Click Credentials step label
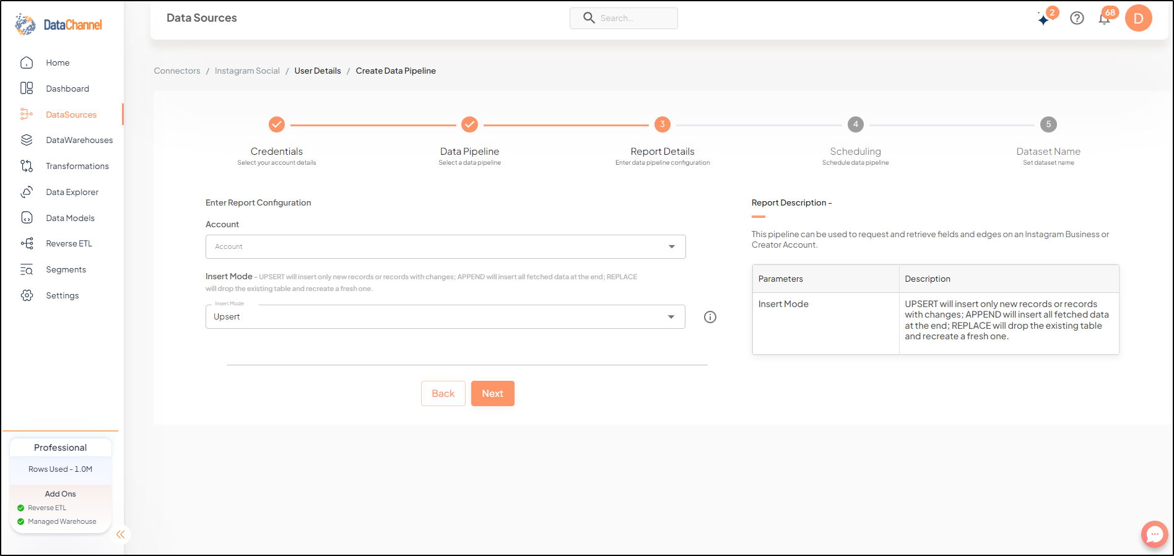1174x556 pixels. click(277, 151)
